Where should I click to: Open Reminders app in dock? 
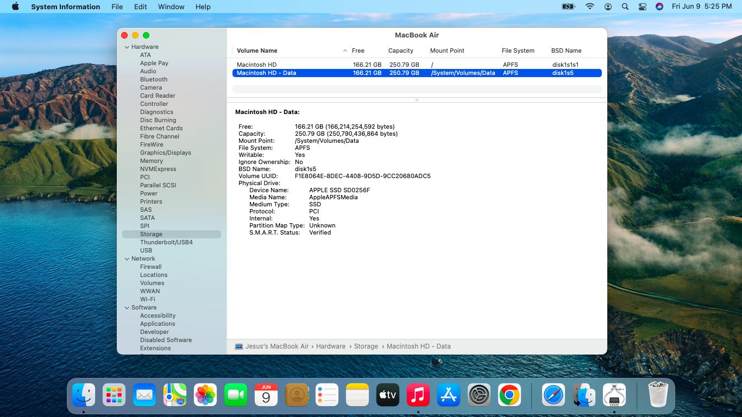327,395
